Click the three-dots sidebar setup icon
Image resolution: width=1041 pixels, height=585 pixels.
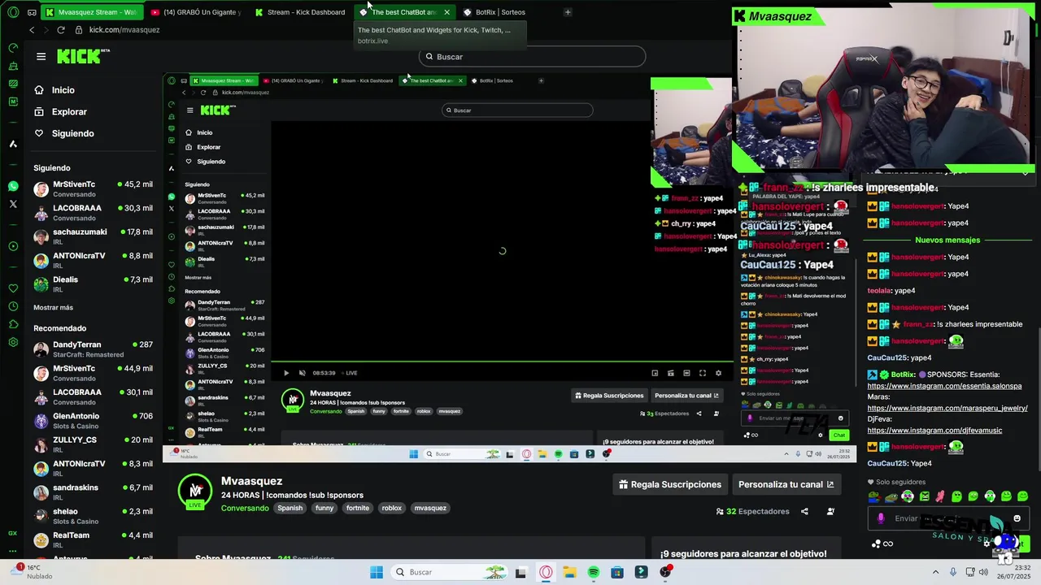[x=13, y=551]
